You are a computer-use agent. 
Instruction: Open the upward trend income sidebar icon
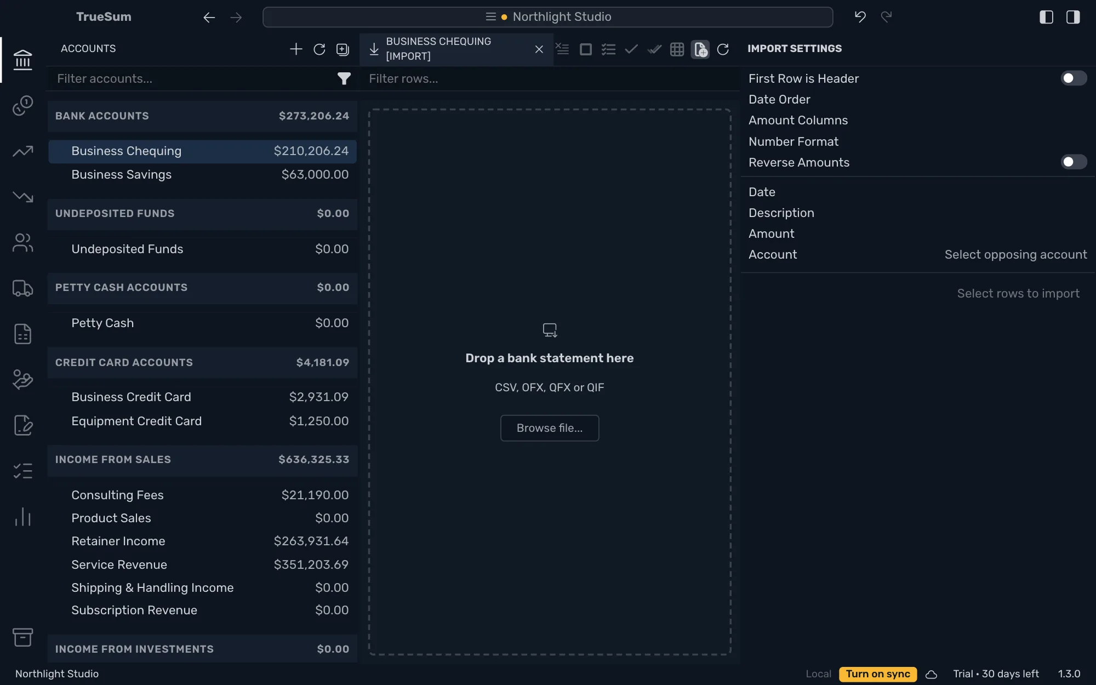tap(22, 151)
